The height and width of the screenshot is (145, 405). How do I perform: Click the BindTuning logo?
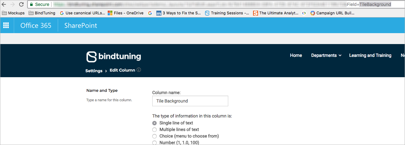[114, 57]
